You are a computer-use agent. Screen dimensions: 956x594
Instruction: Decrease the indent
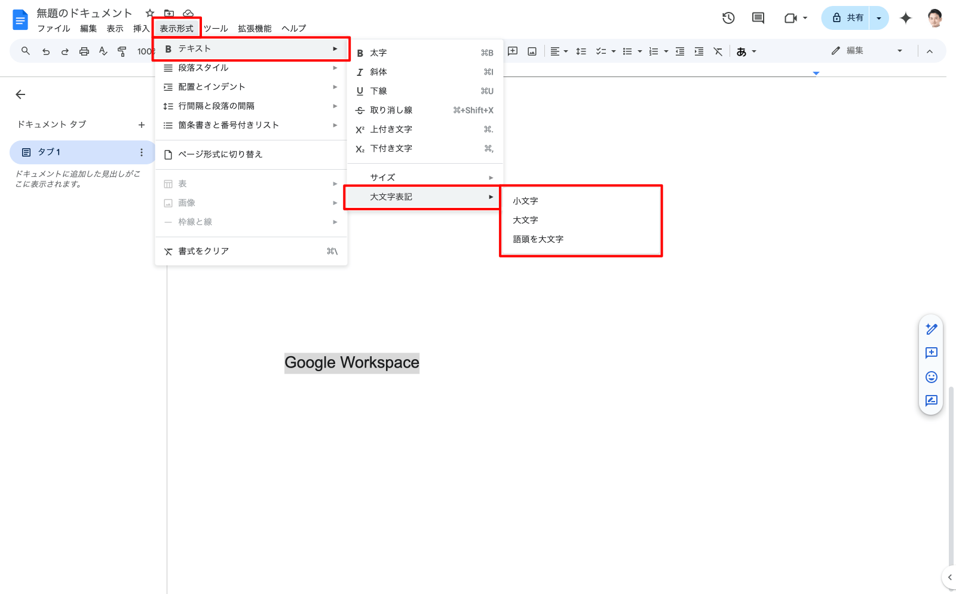680,51
